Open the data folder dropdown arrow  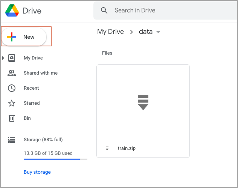[x=158, y=32]
